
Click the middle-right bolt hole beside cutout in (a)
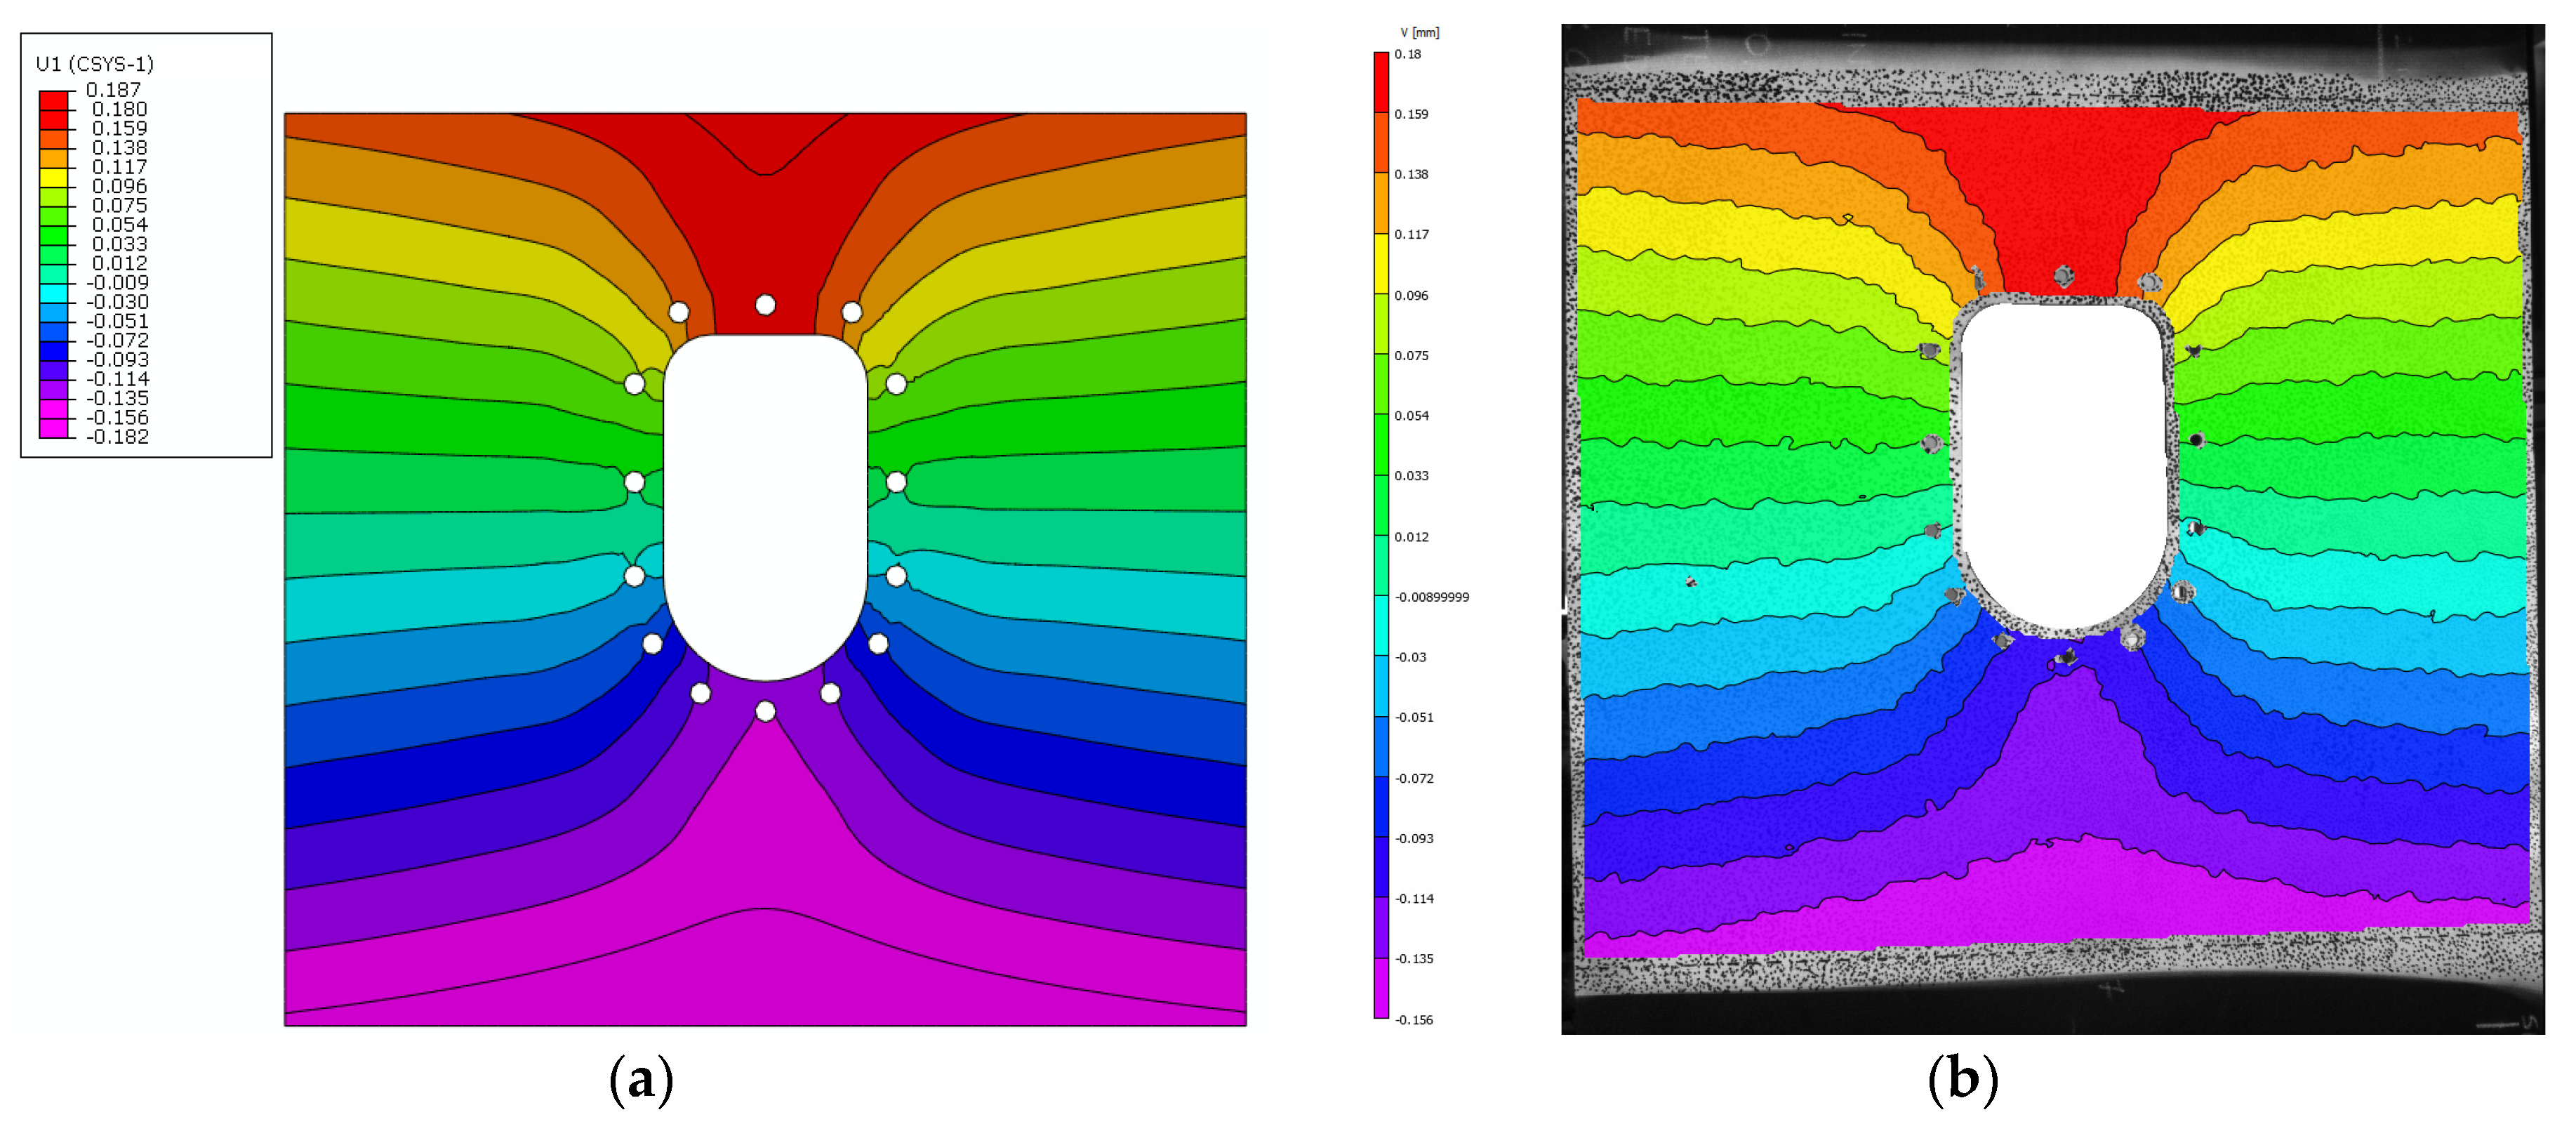[896, 482]
